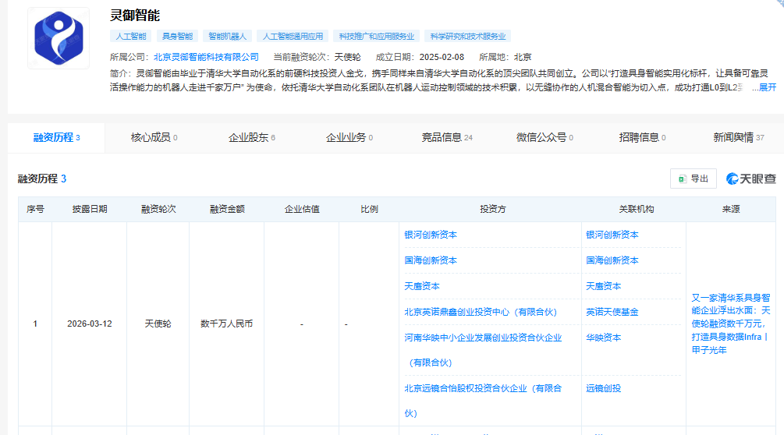This screenshot has height=435, width=784.
Task: Open 北京英诺鼎鑫创业投资中心 investor link
Action: tap(481, 312)
